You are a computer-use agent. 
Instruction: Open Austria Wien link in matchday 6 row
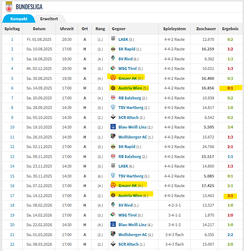click(131, 88)
